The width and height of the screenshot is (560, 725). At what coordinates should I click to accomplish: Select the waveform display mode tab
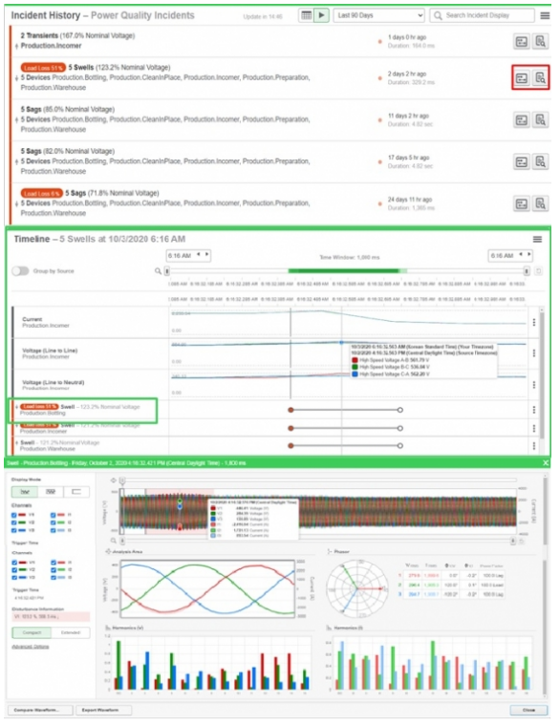coord(25,492)
